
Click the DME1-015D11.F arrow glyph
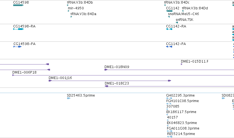[x=182, y=64]
